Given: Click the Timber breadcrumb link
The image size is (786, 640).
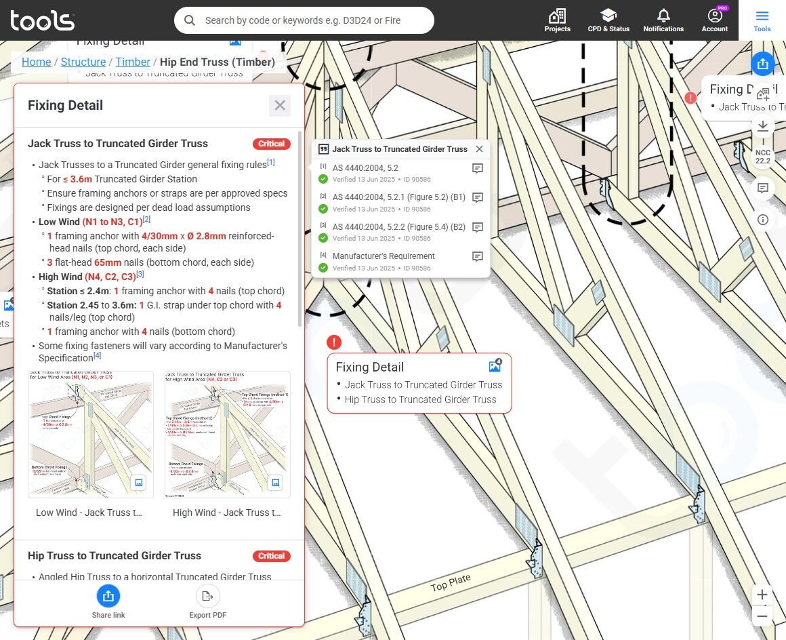Looking at the screenshot, I should tap(133, 62).
